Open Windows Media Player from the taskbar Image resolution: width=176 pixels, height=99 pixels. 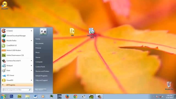43,97
